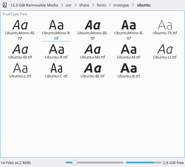Select the Ubuntu-BI.ttf font icon

click(92, 68)
